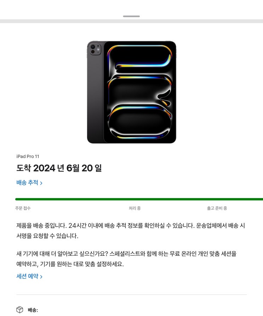Click the package box icon beside 배송:
Screen dimensions: 263x316
(20, 310)
